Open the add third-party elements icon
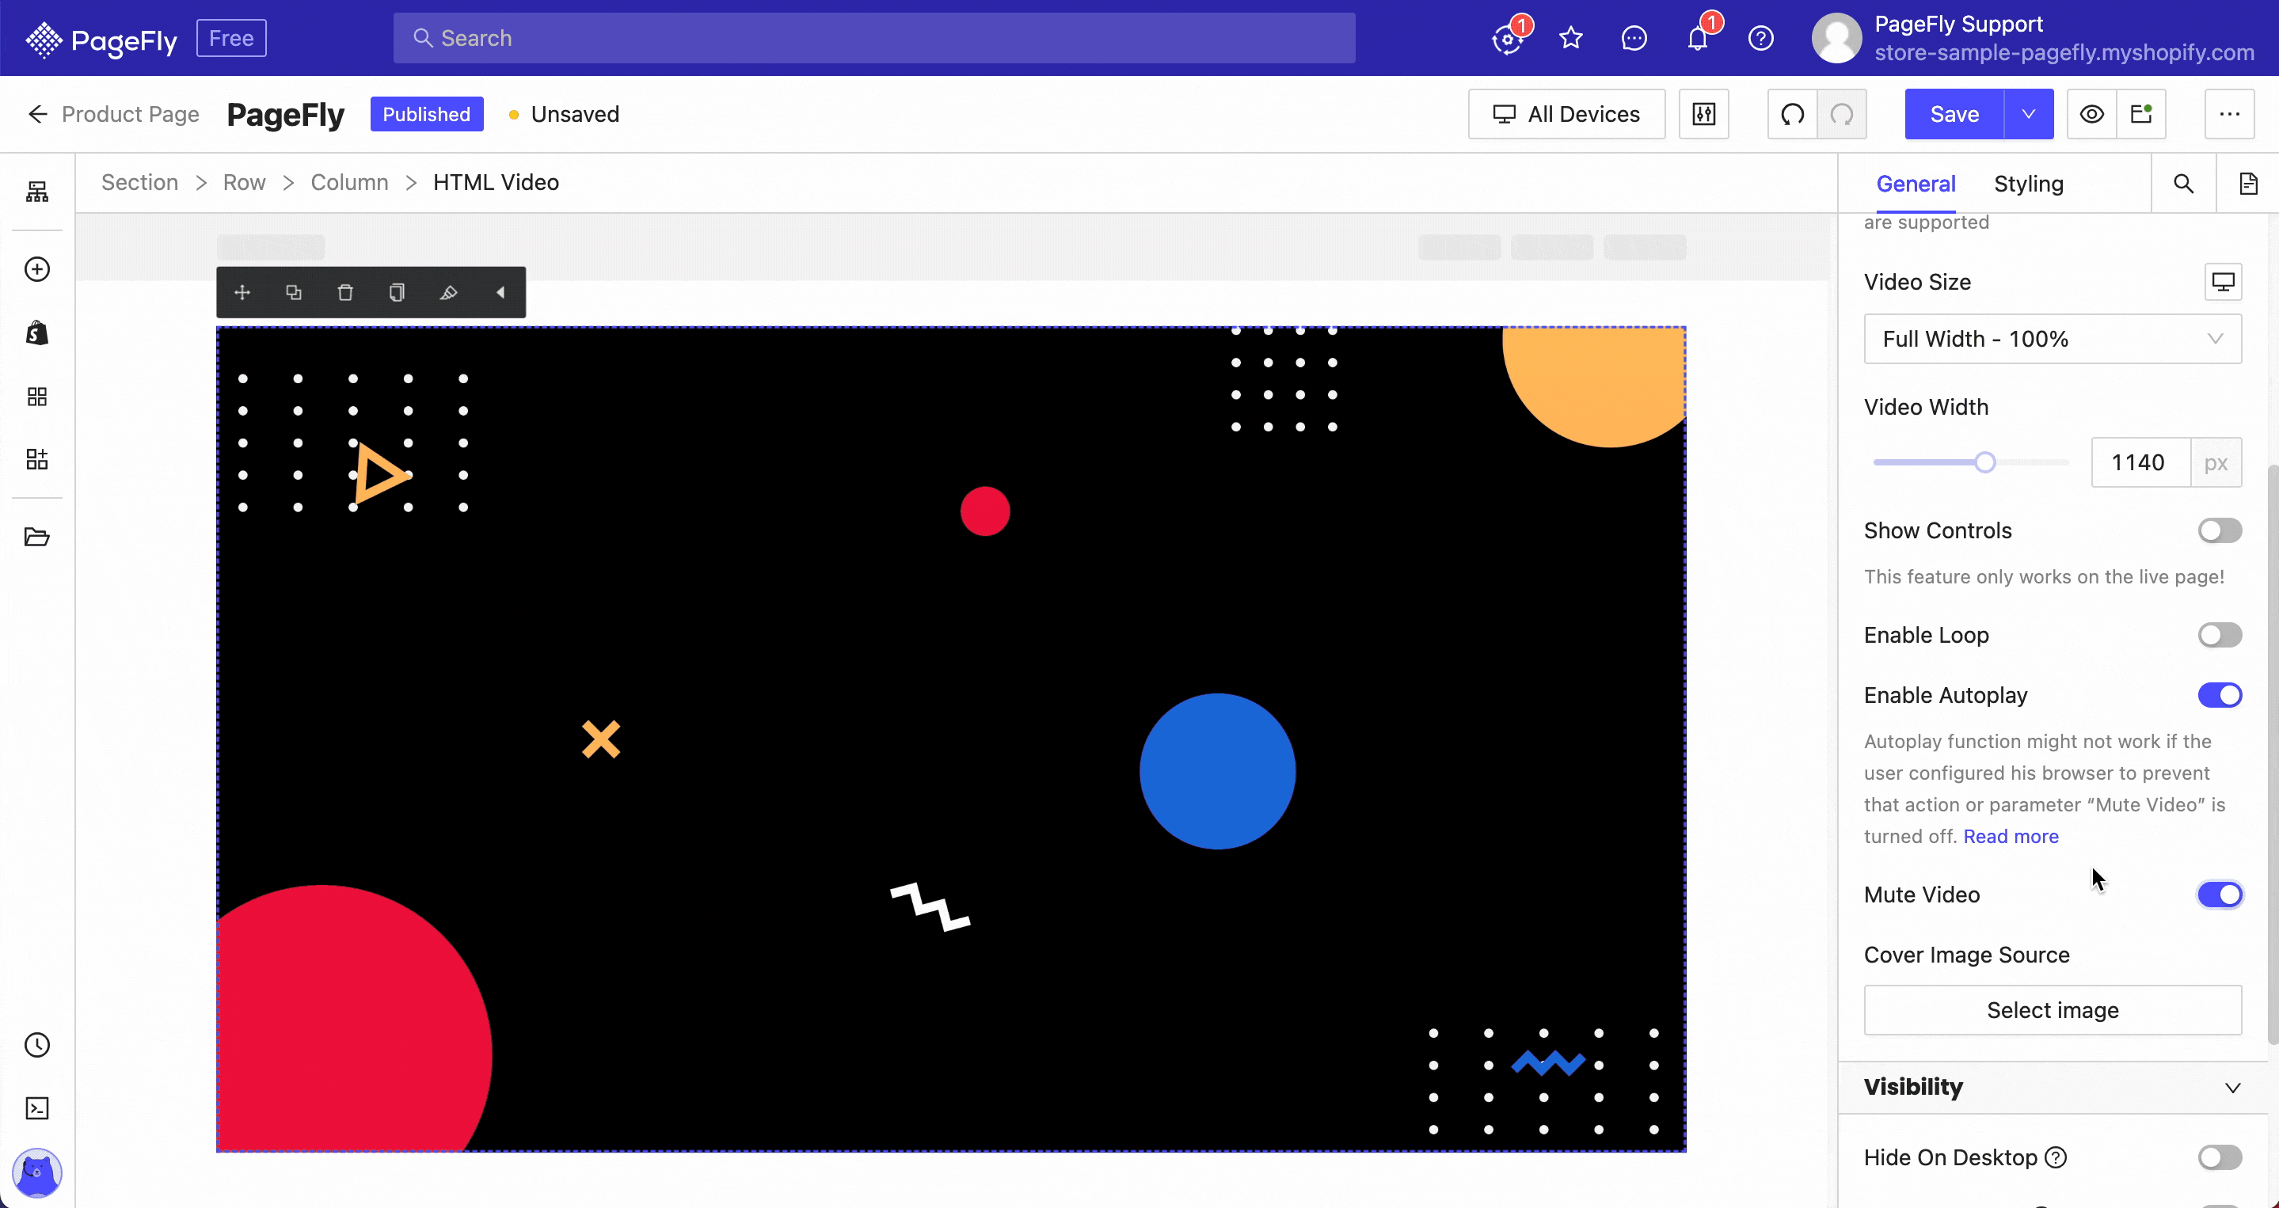 click(37, 459)
